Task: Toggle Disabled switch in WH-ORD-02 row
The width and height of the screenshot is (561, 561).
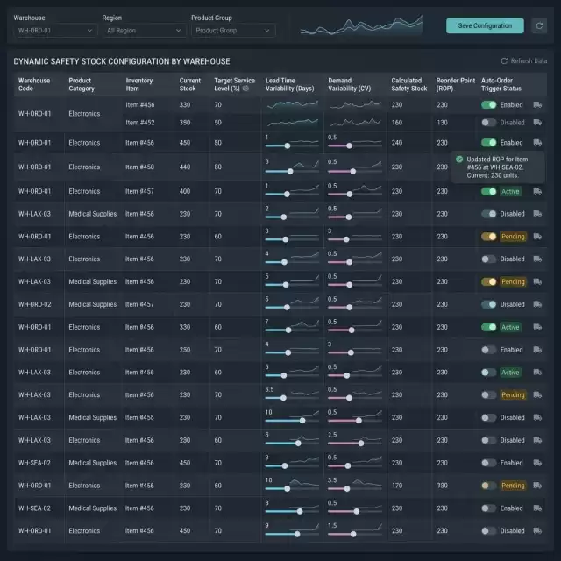Action: click(489, 304)
